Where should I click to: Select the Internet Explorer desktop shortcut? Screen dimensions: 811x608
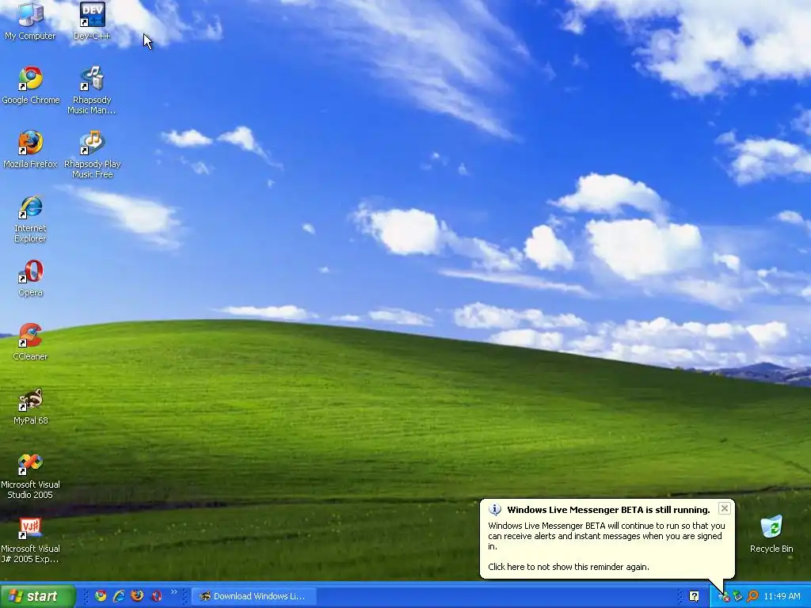pos(31,218)
